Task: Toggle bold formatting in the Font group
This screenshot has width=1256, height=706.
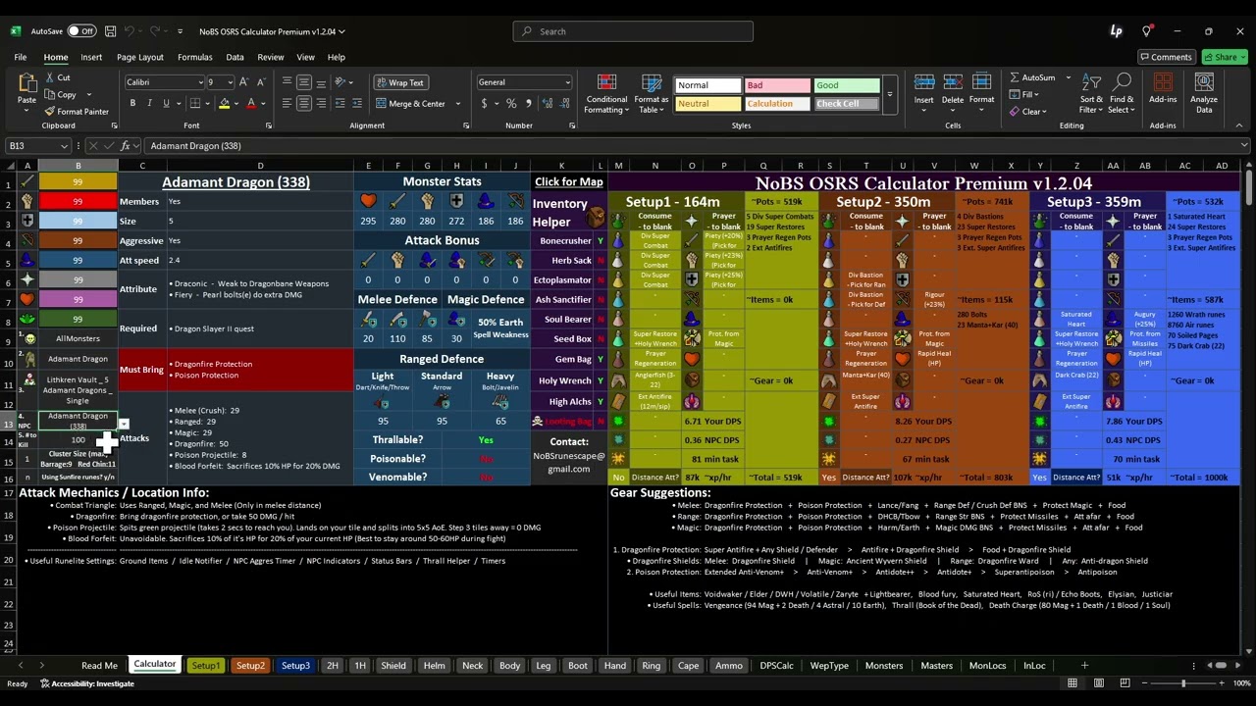Action: (x=134, y=103)
